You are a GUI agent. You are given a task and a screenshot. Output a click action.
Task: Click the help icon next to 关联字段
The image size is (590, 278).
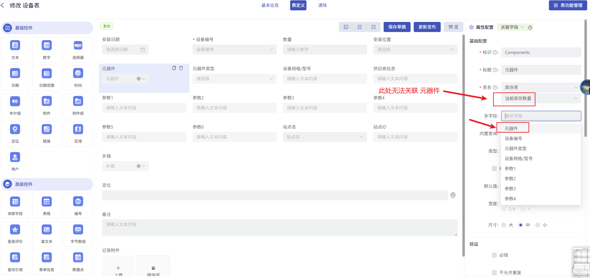[x=530, y=28]
